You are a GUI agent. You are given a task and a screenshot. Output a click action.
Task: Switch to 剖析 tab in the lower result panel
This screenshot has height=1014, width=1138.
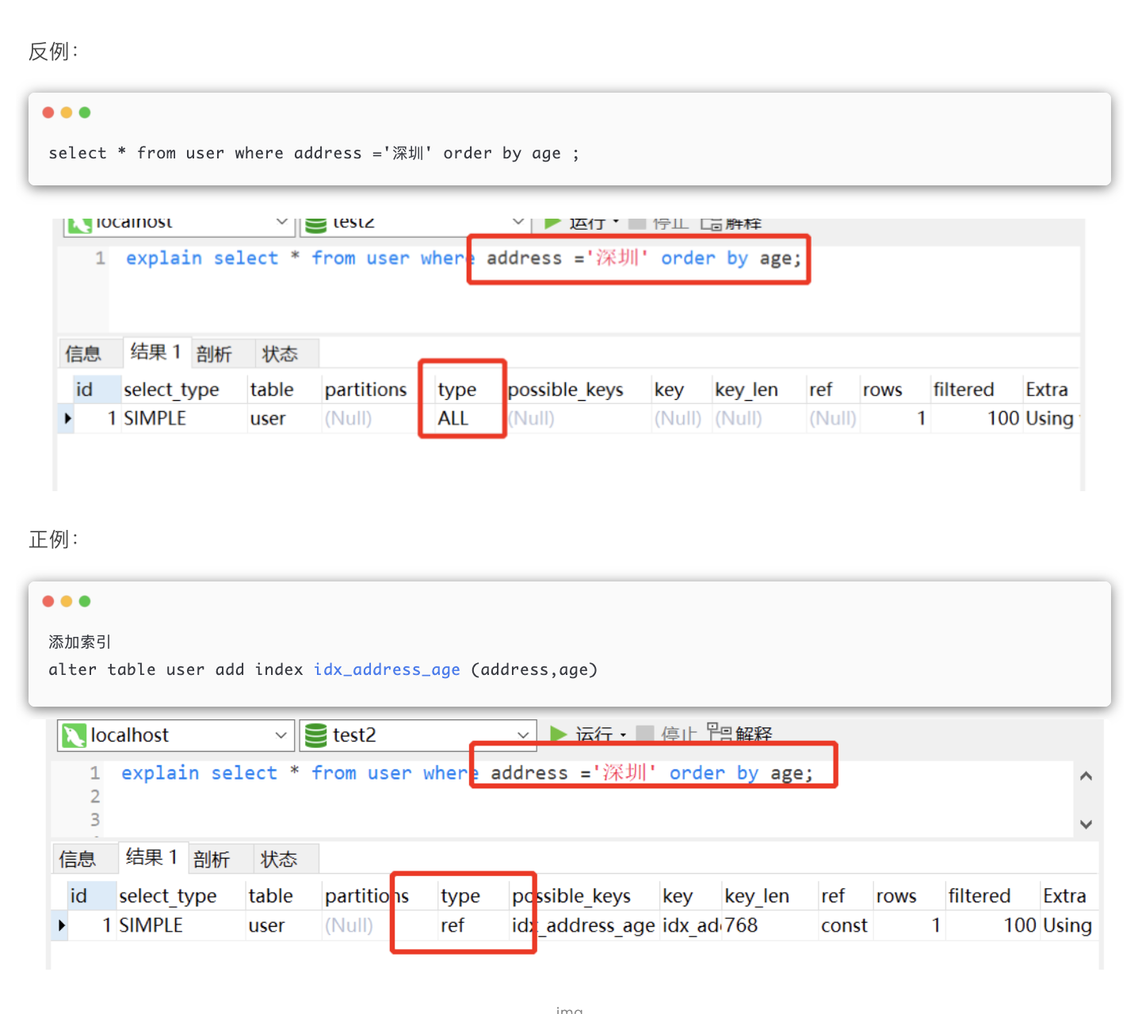click(x=212, y=859)
